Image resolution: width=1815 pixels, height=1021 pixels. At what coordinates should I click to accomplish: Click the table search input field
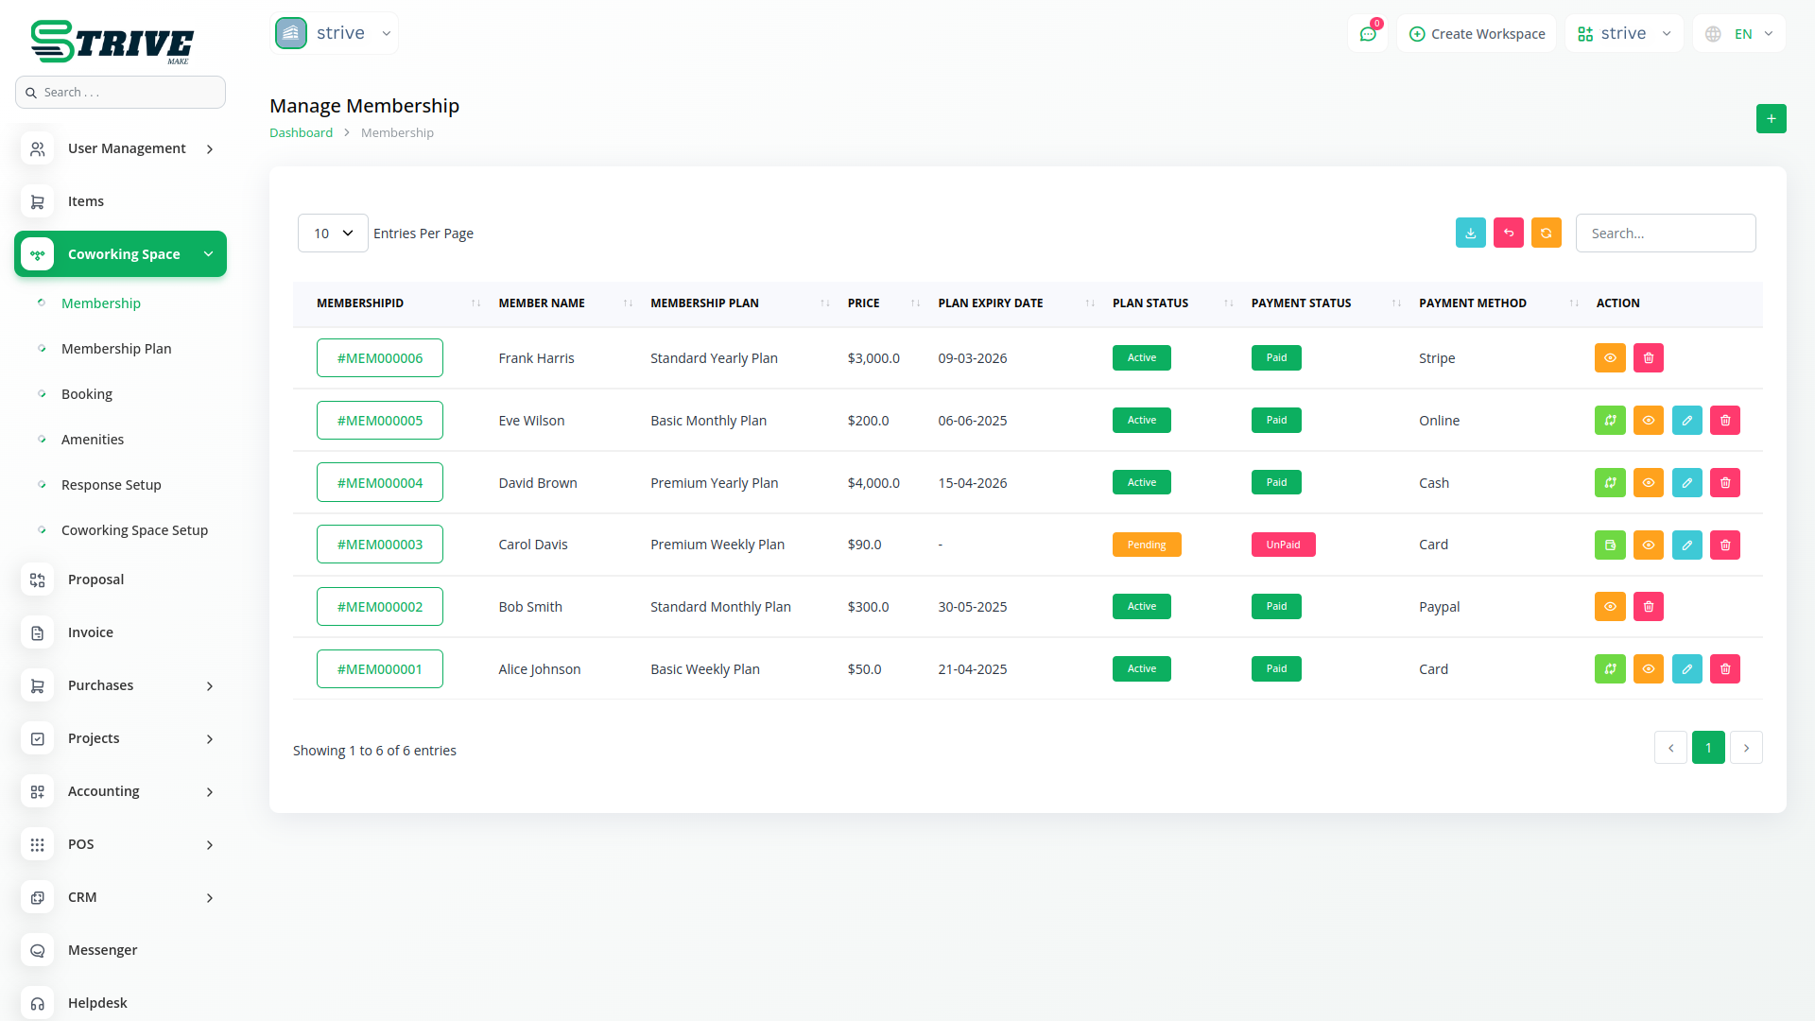pos(1665,234)
